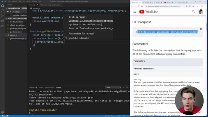The height and width of the screenshot is (117, 208).
Task: Open the Source Control view in the activity bar
Action: pyautogui.click(x=2, y=16)
